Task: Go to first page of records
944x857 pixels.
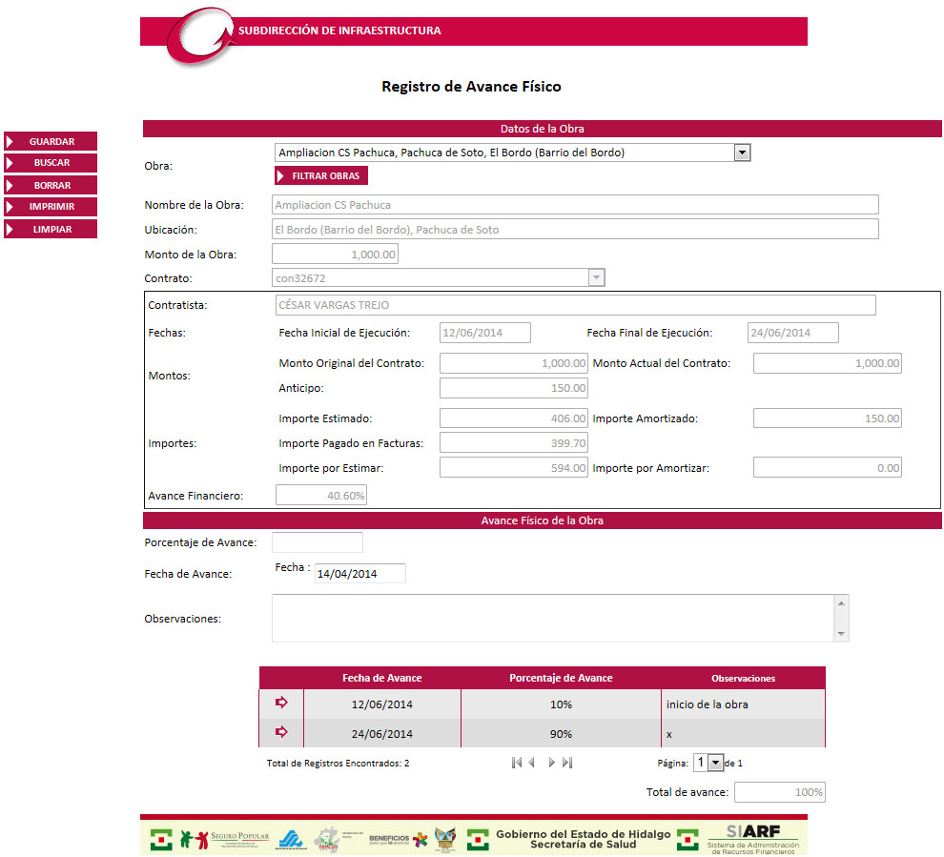Action: [x=516, y=763]
